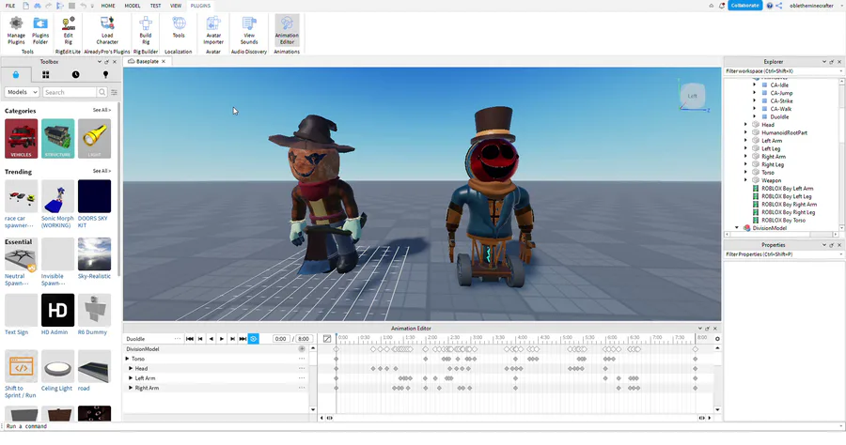
Task: Open the Toolbox marketplace tab (bag icon)
Action: coord(16,74)
